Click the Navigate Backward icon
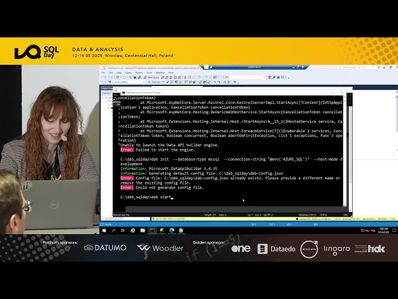This screenshot has height=299, width=398. click(105, 77)
